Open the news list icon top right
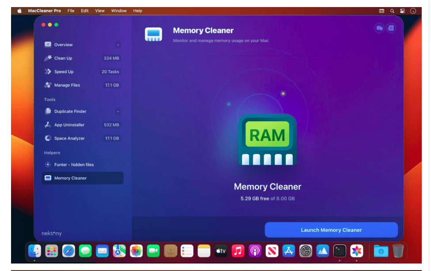The height and width of the screenshot is (271, 431). pos(391,28)
